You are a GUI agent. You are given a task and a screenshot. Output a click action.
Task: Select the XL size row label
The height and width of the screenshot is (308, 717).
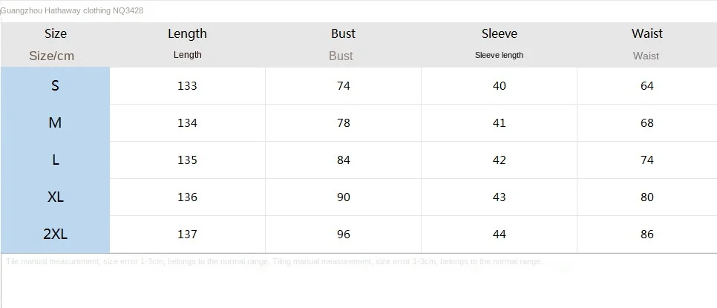[55, 197]
